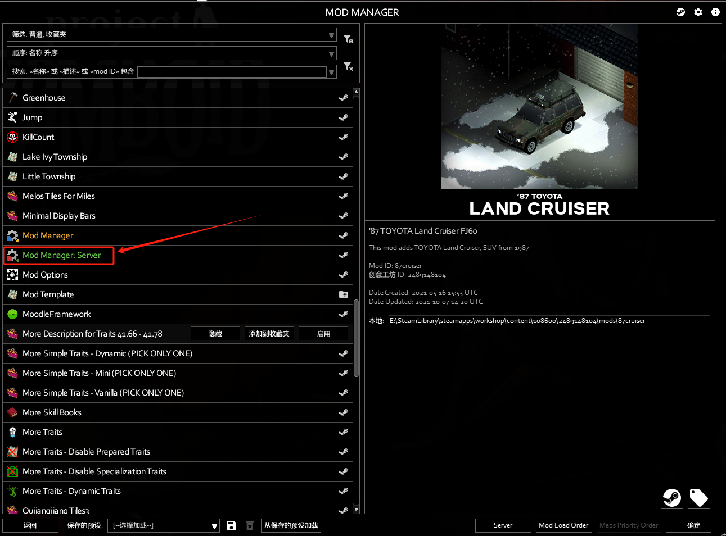Select More Simple Traits - Dynamic entry

178,353
